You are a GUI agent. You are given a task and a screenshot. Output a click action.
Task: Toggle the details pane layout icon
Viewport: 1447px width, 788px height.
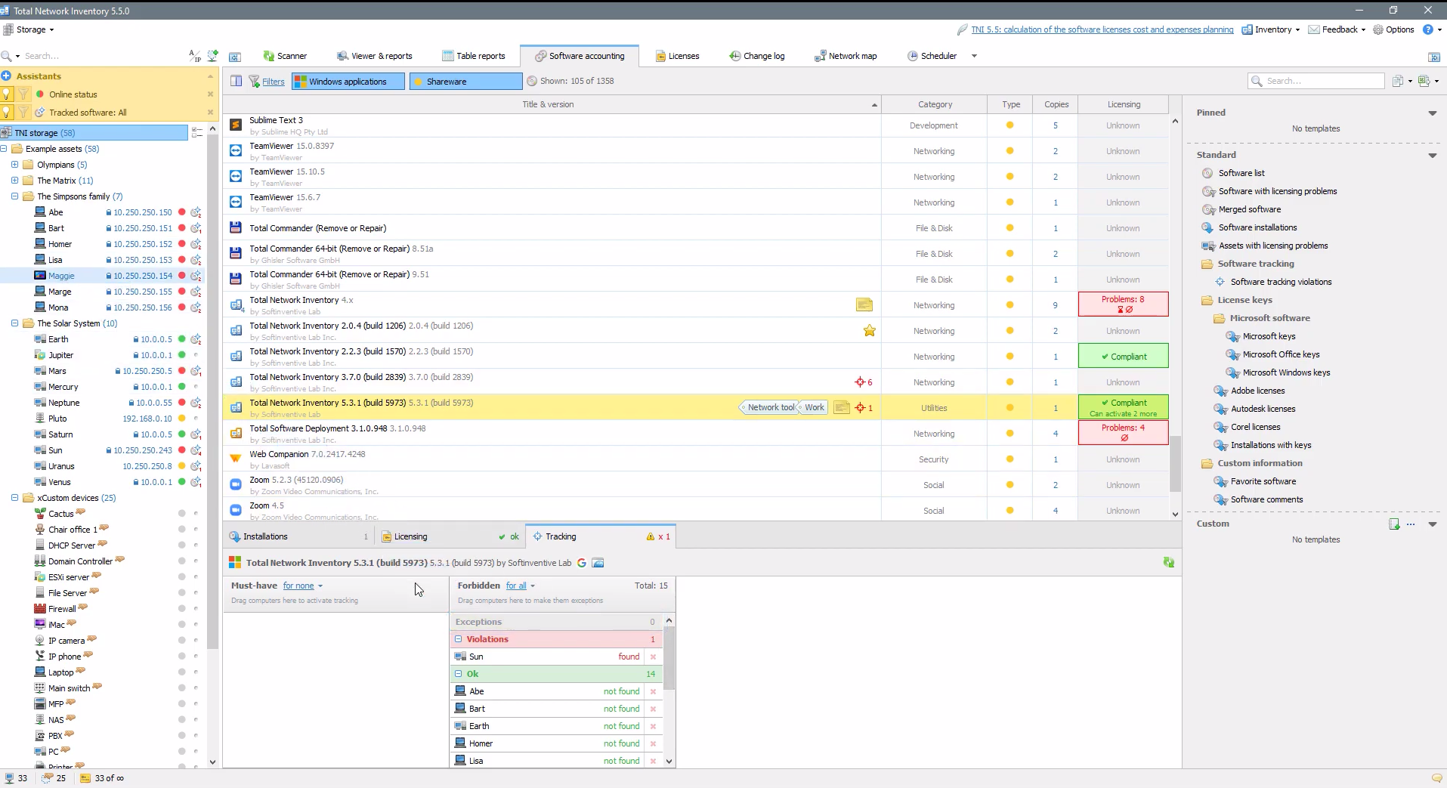[236, 81]
